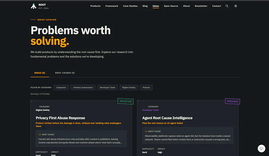Open the Newsletter link

pos(201,6)
